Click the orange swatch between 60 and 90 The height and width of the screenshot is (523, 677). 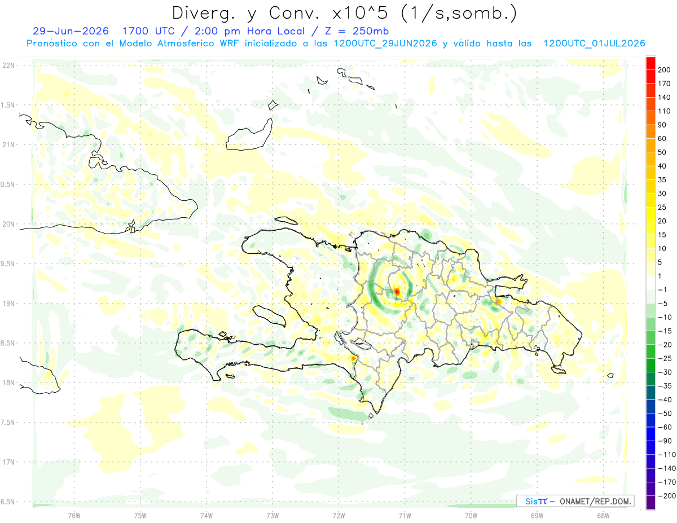[650, 131]
